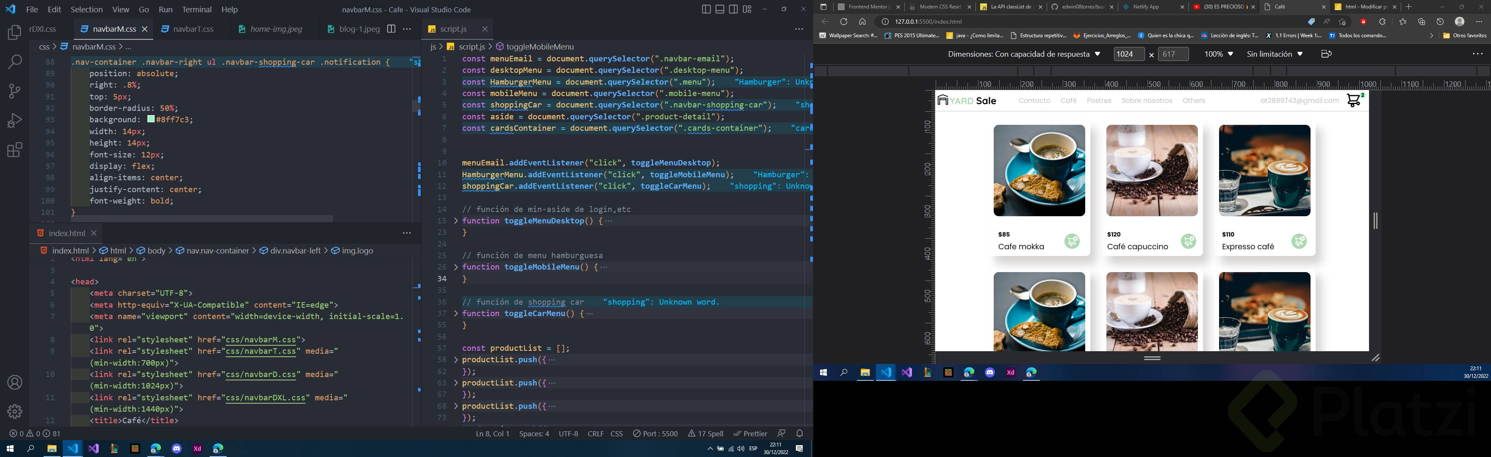Show more bookmarks chevron in favorites bar
The width and height of the screenshot is (1491, 457).
(1431, 36)
